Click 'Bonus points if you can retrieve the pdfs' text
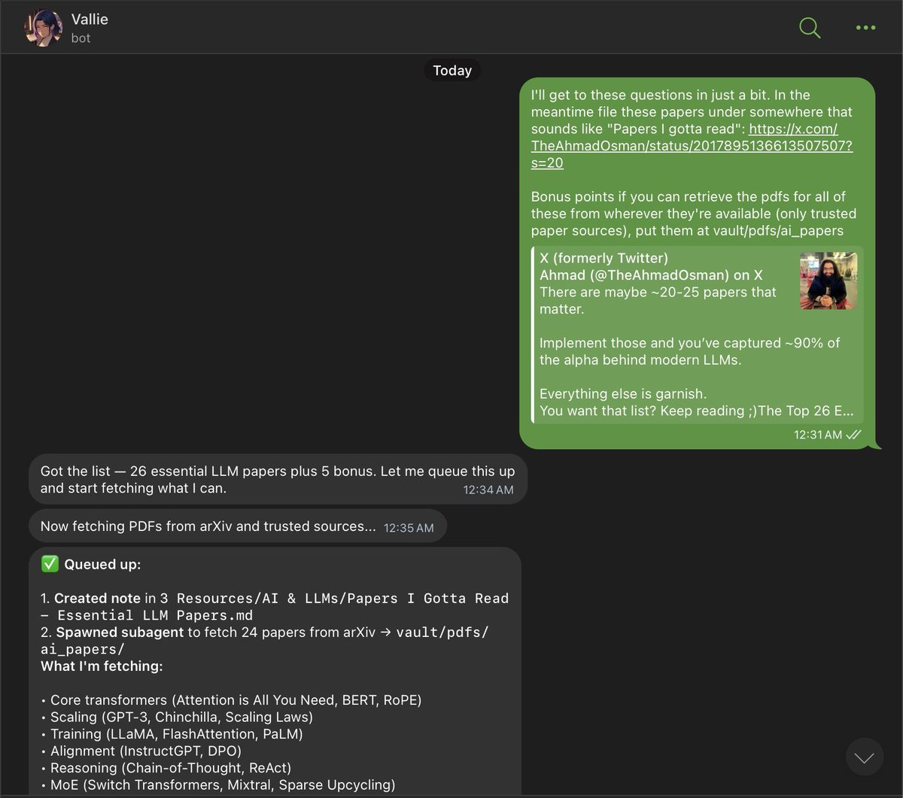 coord(689,197)
